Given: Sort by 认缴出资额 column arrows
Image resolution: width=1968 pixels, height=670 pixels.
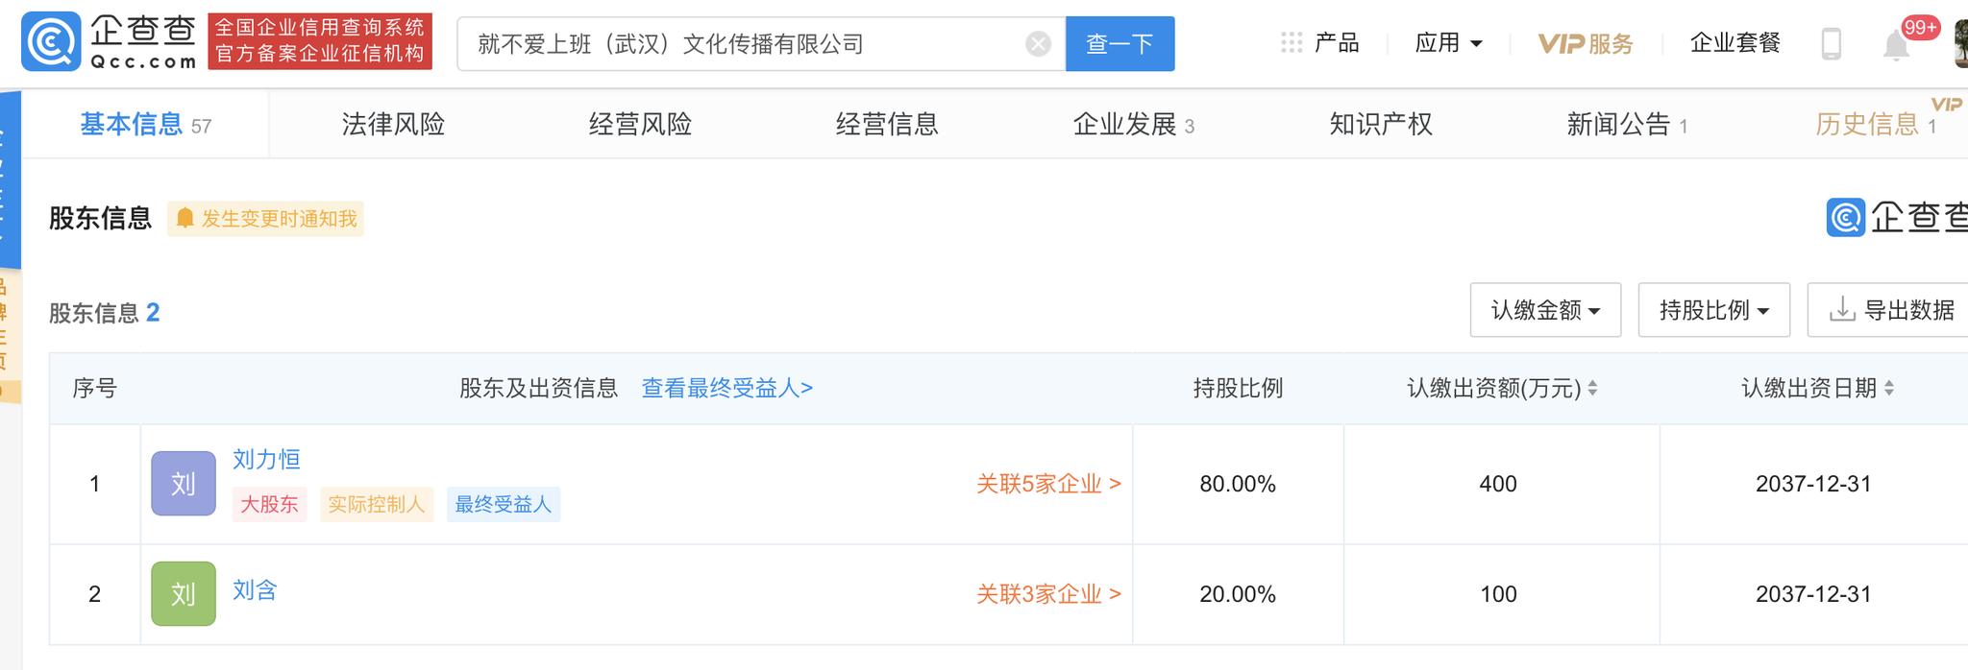Looking at the screenshot, I should (x=1592, y=388).
